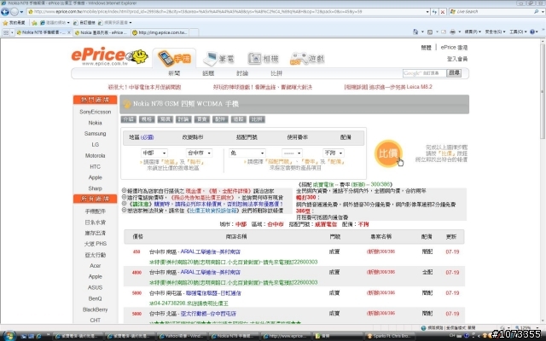Select BlackBerry in the sidebar list
The height and width of the screenshot is (341, 546).
pos(95,309)
